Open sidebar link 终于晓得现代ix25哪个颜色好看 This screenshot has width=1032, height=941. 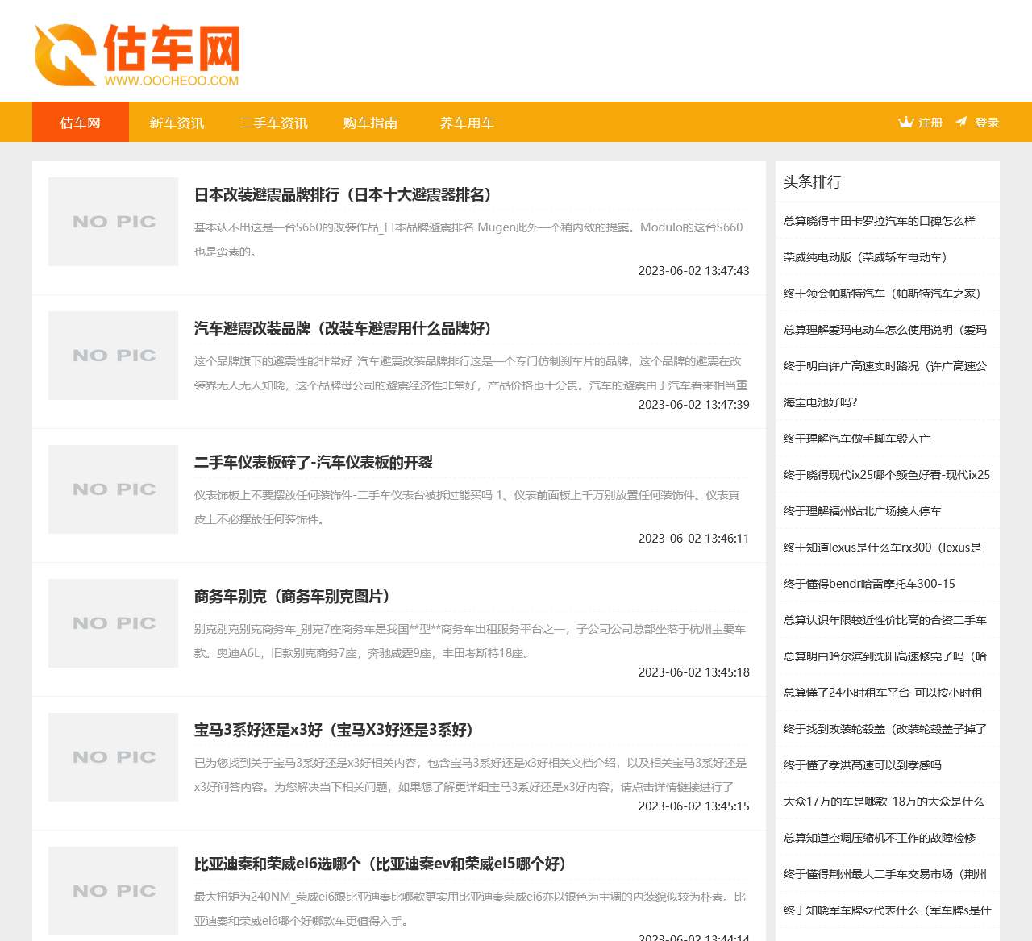887,475
